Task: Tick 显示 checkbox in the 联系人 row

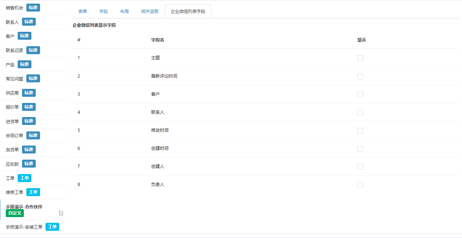Action: pos(360,113)
